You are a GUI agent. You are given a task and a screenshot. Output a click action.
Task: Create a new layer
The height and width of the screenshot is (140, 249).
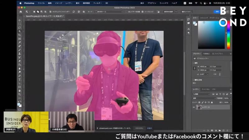click(x=223, y=130)
